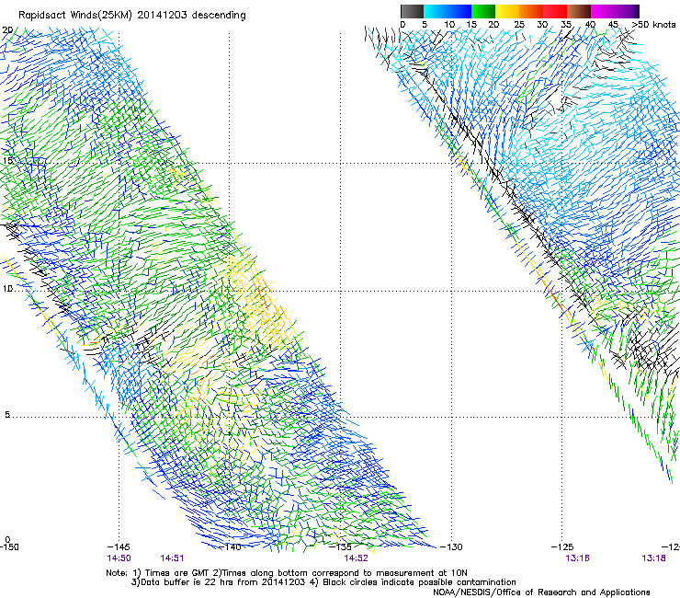Click the dark blue 10-15 knots legend swatch

(459, 11)
